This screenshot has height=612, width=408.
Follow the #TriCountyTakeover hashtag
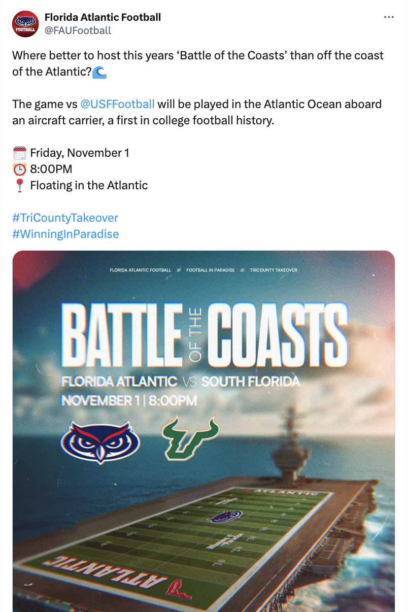[65, 218]
